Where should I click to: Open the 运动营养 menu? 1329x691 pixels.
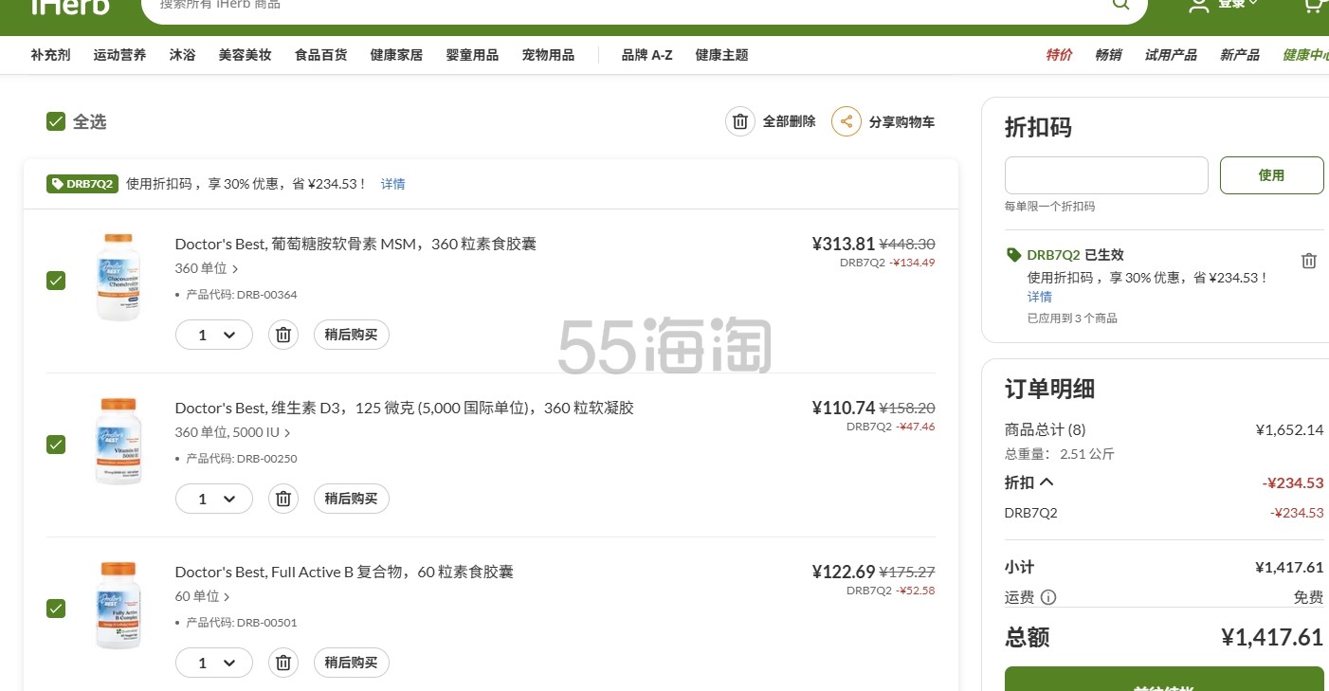click(x=119, y=55)
